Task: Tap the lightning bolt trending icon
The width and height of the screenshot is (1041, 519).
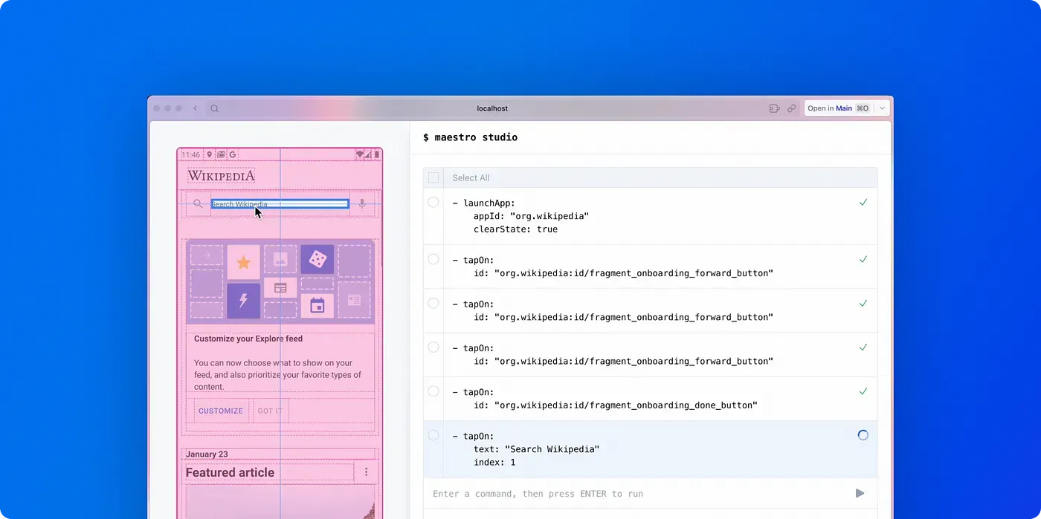Action: pos(243,298)
